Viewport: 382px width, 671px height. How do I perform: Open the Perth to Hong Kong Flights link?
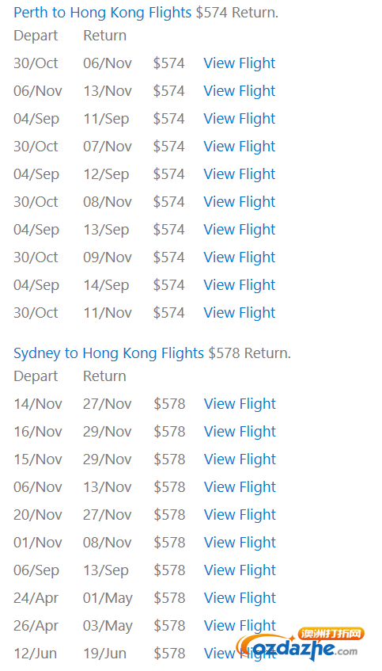click(x=103, y=13)
